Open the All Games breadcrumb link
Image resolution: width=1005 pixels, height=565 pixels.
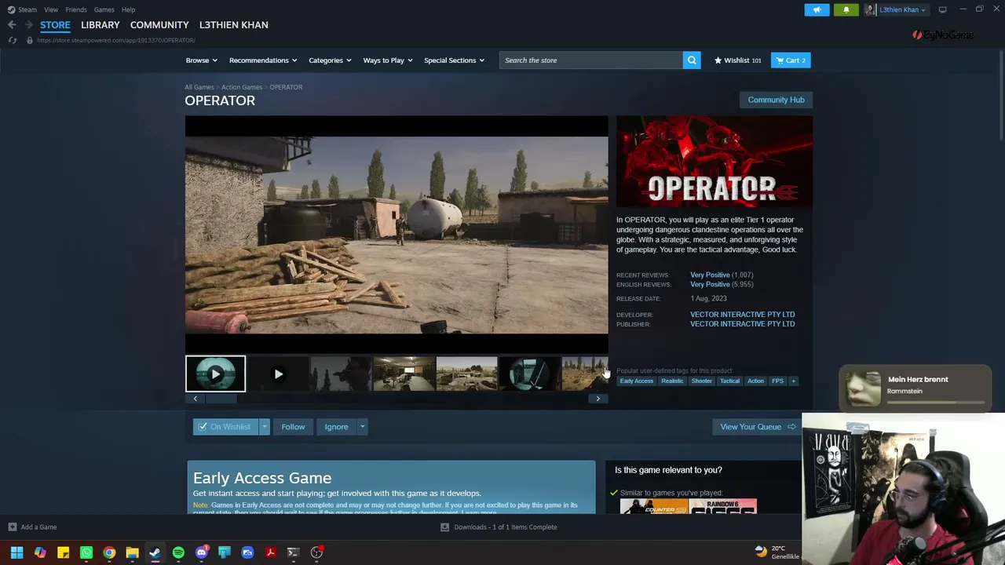[199, 87]
